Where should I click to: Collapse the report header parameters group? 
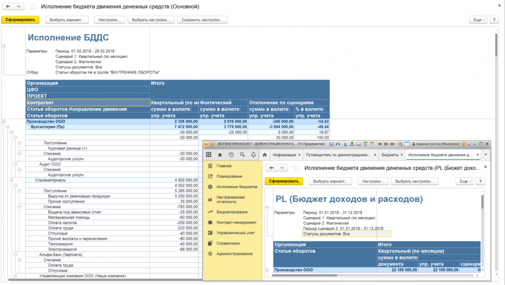coord(4,46)
